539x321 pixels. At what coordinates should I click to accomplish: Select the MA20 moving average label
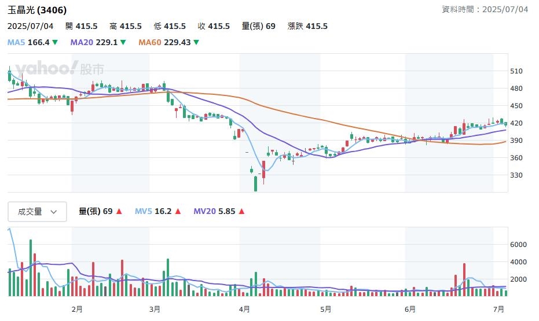(x=82, y=42)
